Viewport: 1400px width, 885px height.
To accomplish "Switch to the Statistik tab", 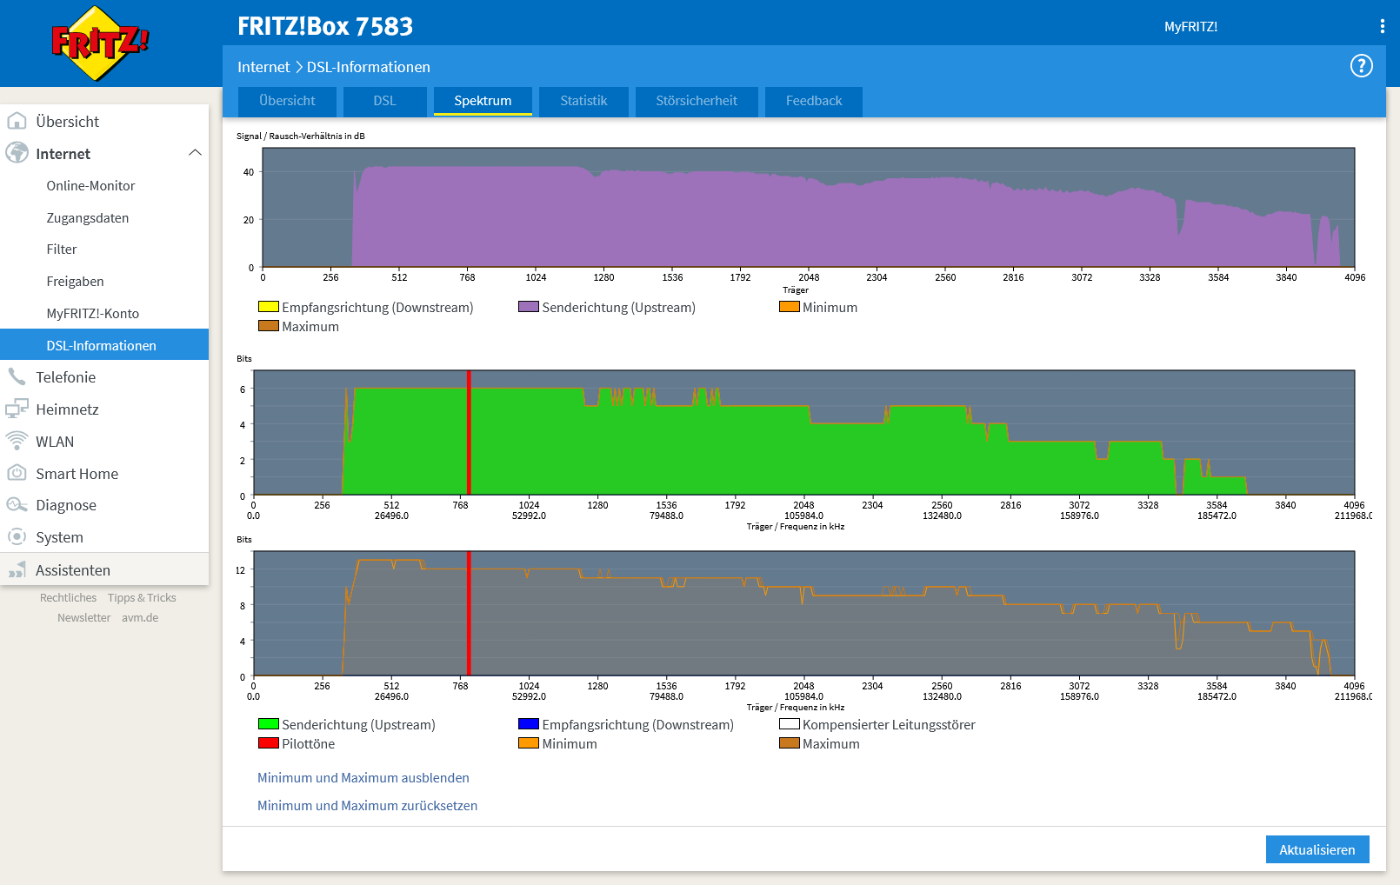I will 583,102.
